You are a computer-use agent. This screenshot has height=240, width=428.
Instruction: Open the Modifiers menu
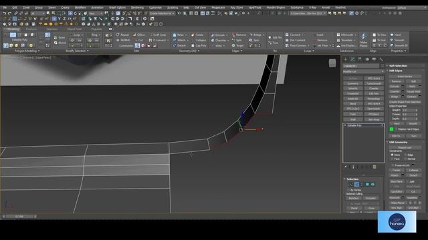80,7
